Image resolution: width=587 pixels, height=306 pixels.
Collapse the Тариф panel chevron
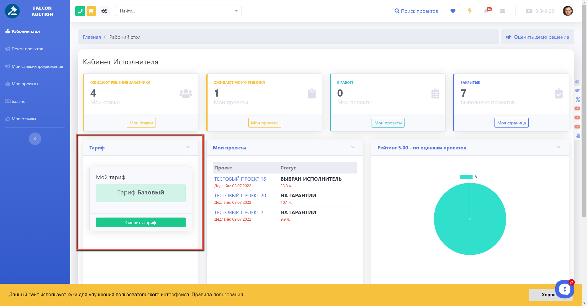(x=188, y=147)
